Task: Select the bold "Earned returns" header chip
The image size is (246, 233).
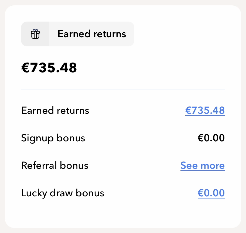Action: [x=92, y=34]
